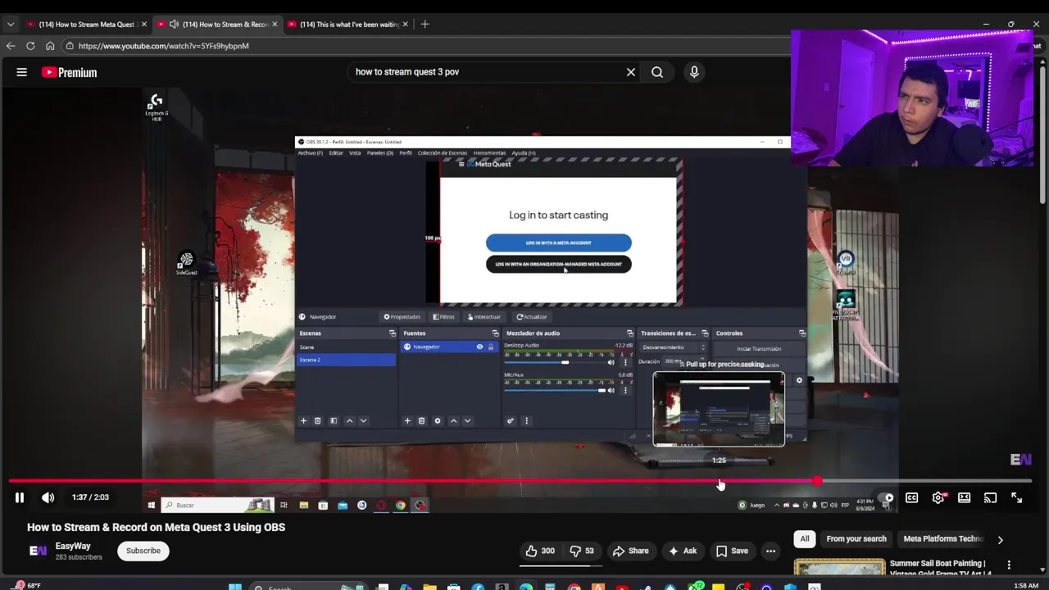Click the Share button
The image size is (1049, 590).
coord(630,551)
